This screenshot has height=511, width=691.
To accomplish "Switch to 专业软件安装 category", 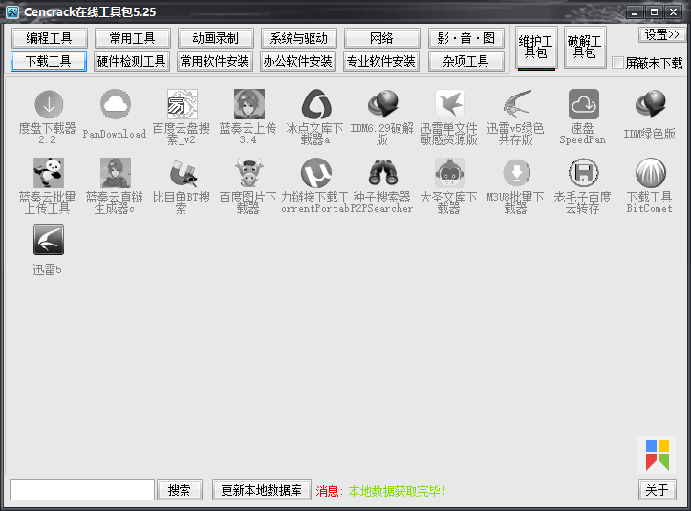I will point(381,61).
